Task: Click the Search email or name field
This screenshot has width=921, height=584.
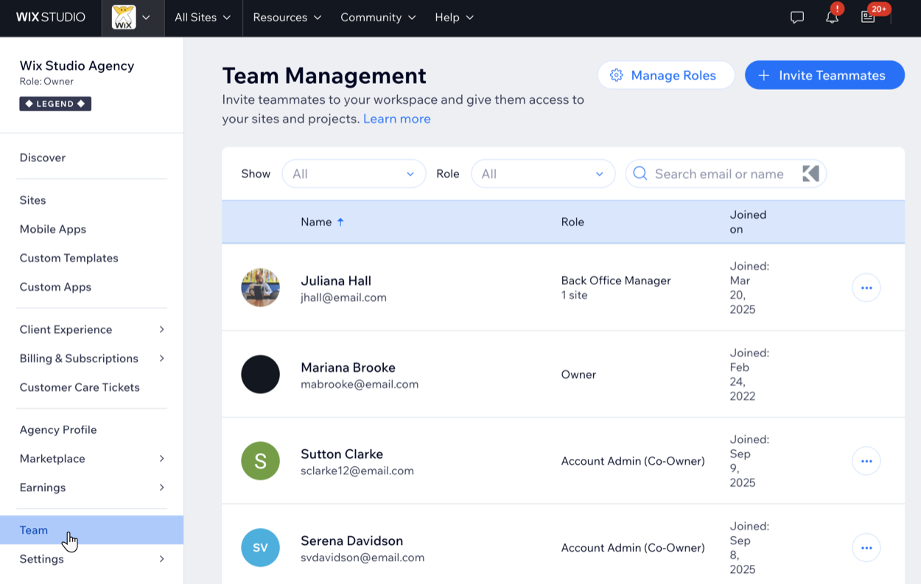Action: (718, 174)
